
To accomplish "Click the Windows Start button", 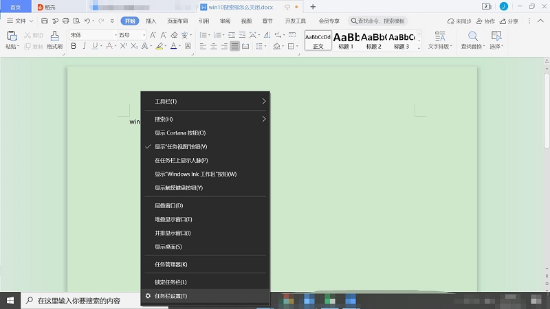I will pyautogui.click(x=10, y=300).
